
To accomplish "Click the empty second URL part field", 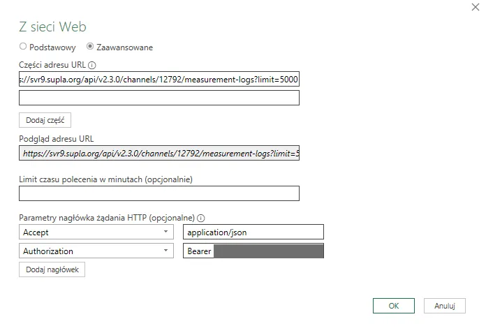I will pos(159,98).
